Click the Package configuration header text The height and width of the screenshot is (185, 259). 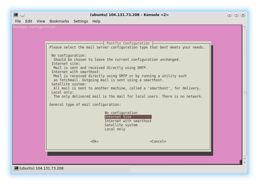(34, 27)
